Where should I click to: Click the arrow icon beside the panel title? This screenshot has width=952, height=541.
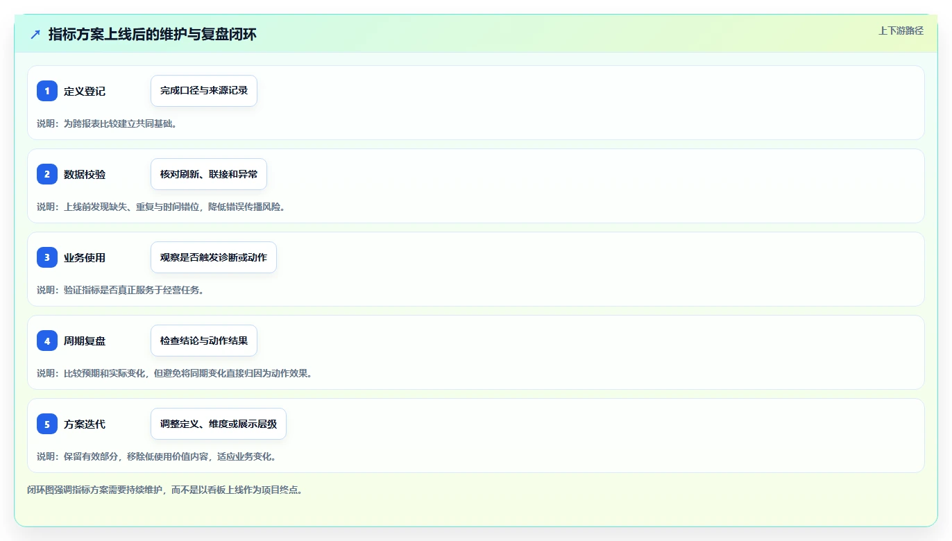[35, 34]
